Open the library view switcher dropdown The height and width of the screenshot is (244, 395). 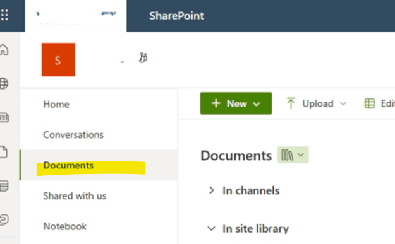pyautogui.click(x=293, y=155)
